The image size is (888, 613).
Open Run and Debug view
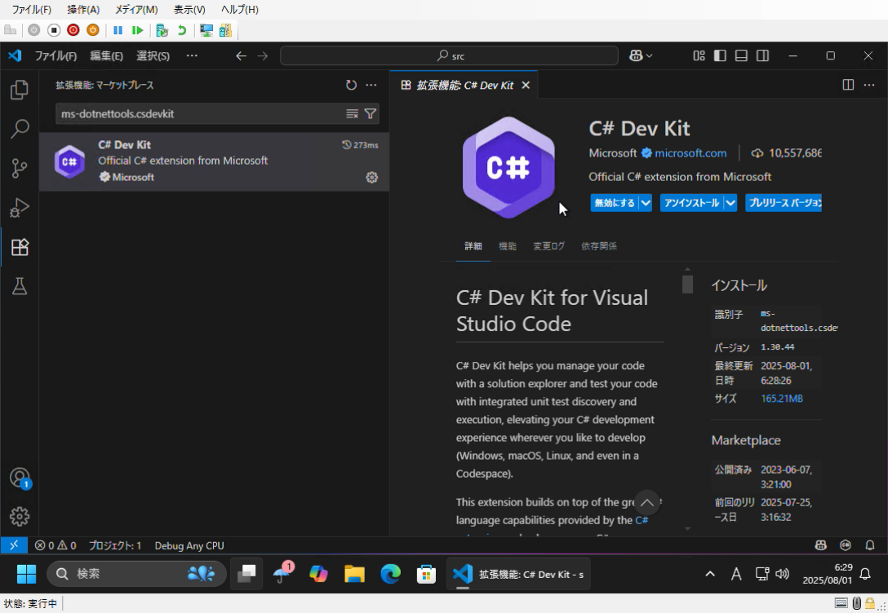[20, 208]
